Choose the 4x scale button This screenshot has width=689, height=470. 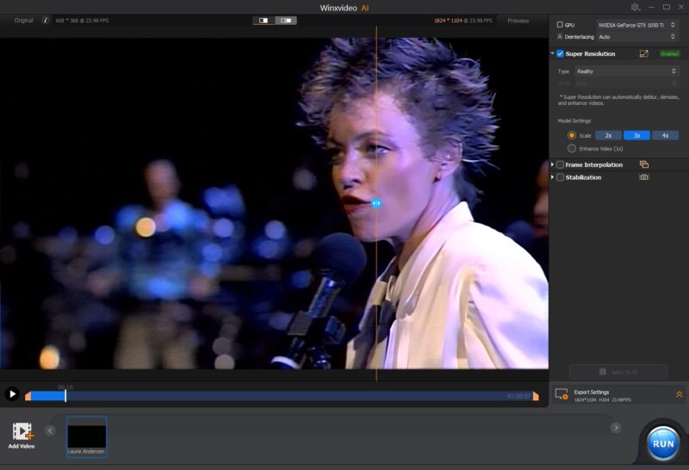tap(665, 135)
